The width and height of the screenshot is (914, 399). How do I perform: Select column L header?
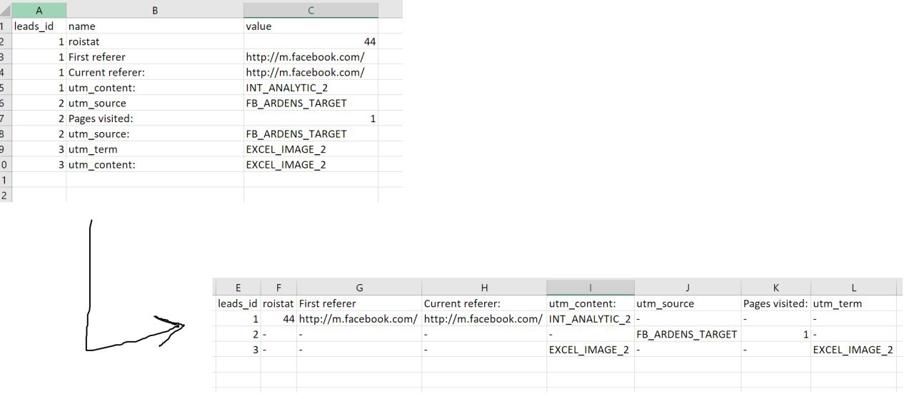tap(853, 287)
